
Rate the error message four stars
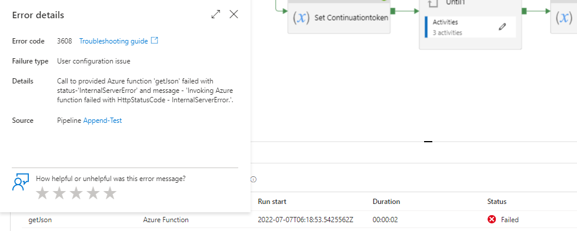[x=93, y=193]
